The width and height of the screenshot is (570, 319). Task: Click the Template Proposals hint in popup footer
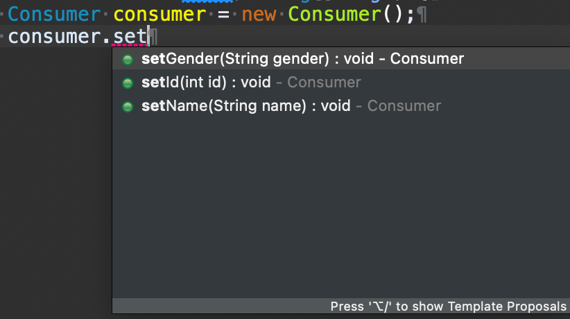(448, 307)
